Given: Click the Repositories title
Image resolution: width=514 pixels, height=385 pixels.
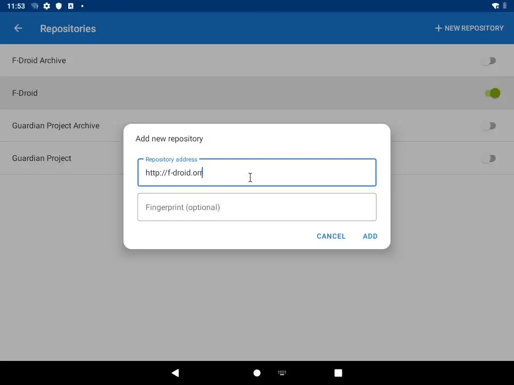Looking at the screenshot, I should (68, 29).
